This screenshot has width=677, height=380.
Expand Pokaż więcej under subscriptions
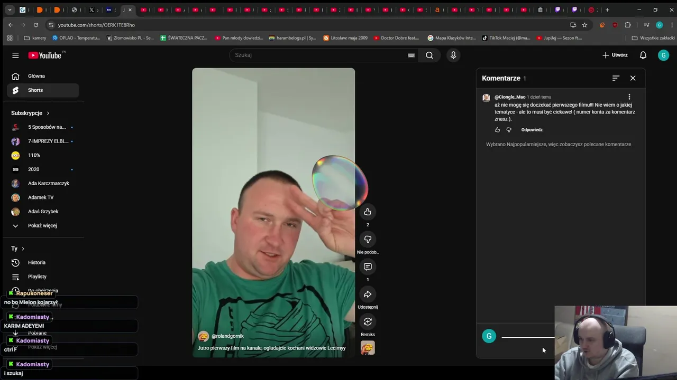tap(43, 225)
